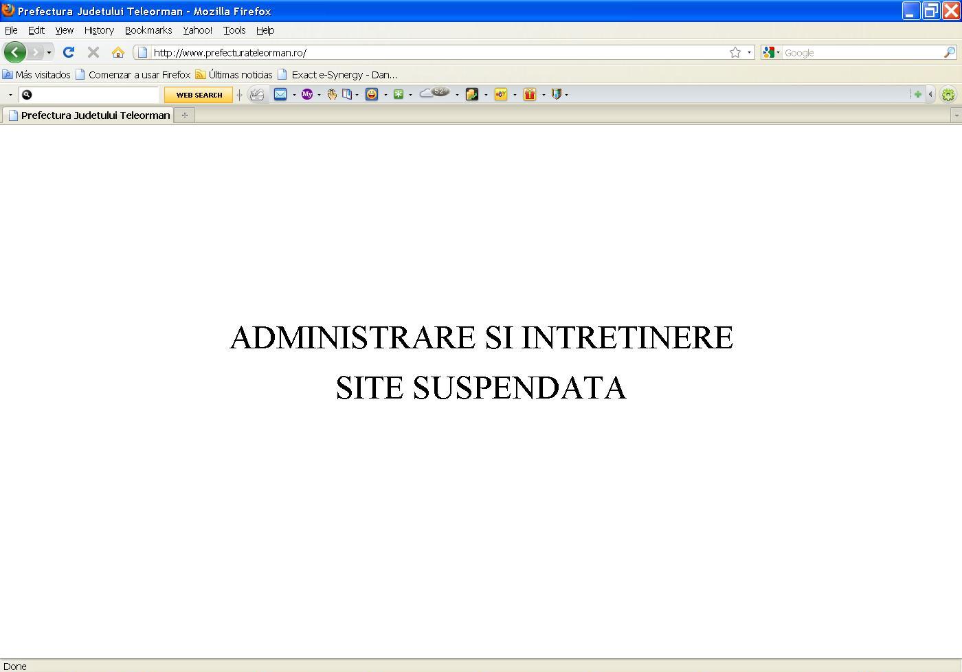Click the waving hand toolbar icon
The width and height of the screenshot is (962, 672).
click(332, 94)
